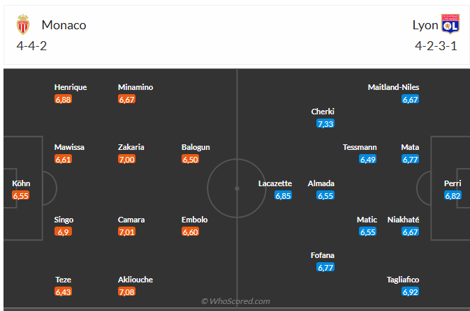
Task: Open Maitland-Niles player profile
Action: [393, 87]
